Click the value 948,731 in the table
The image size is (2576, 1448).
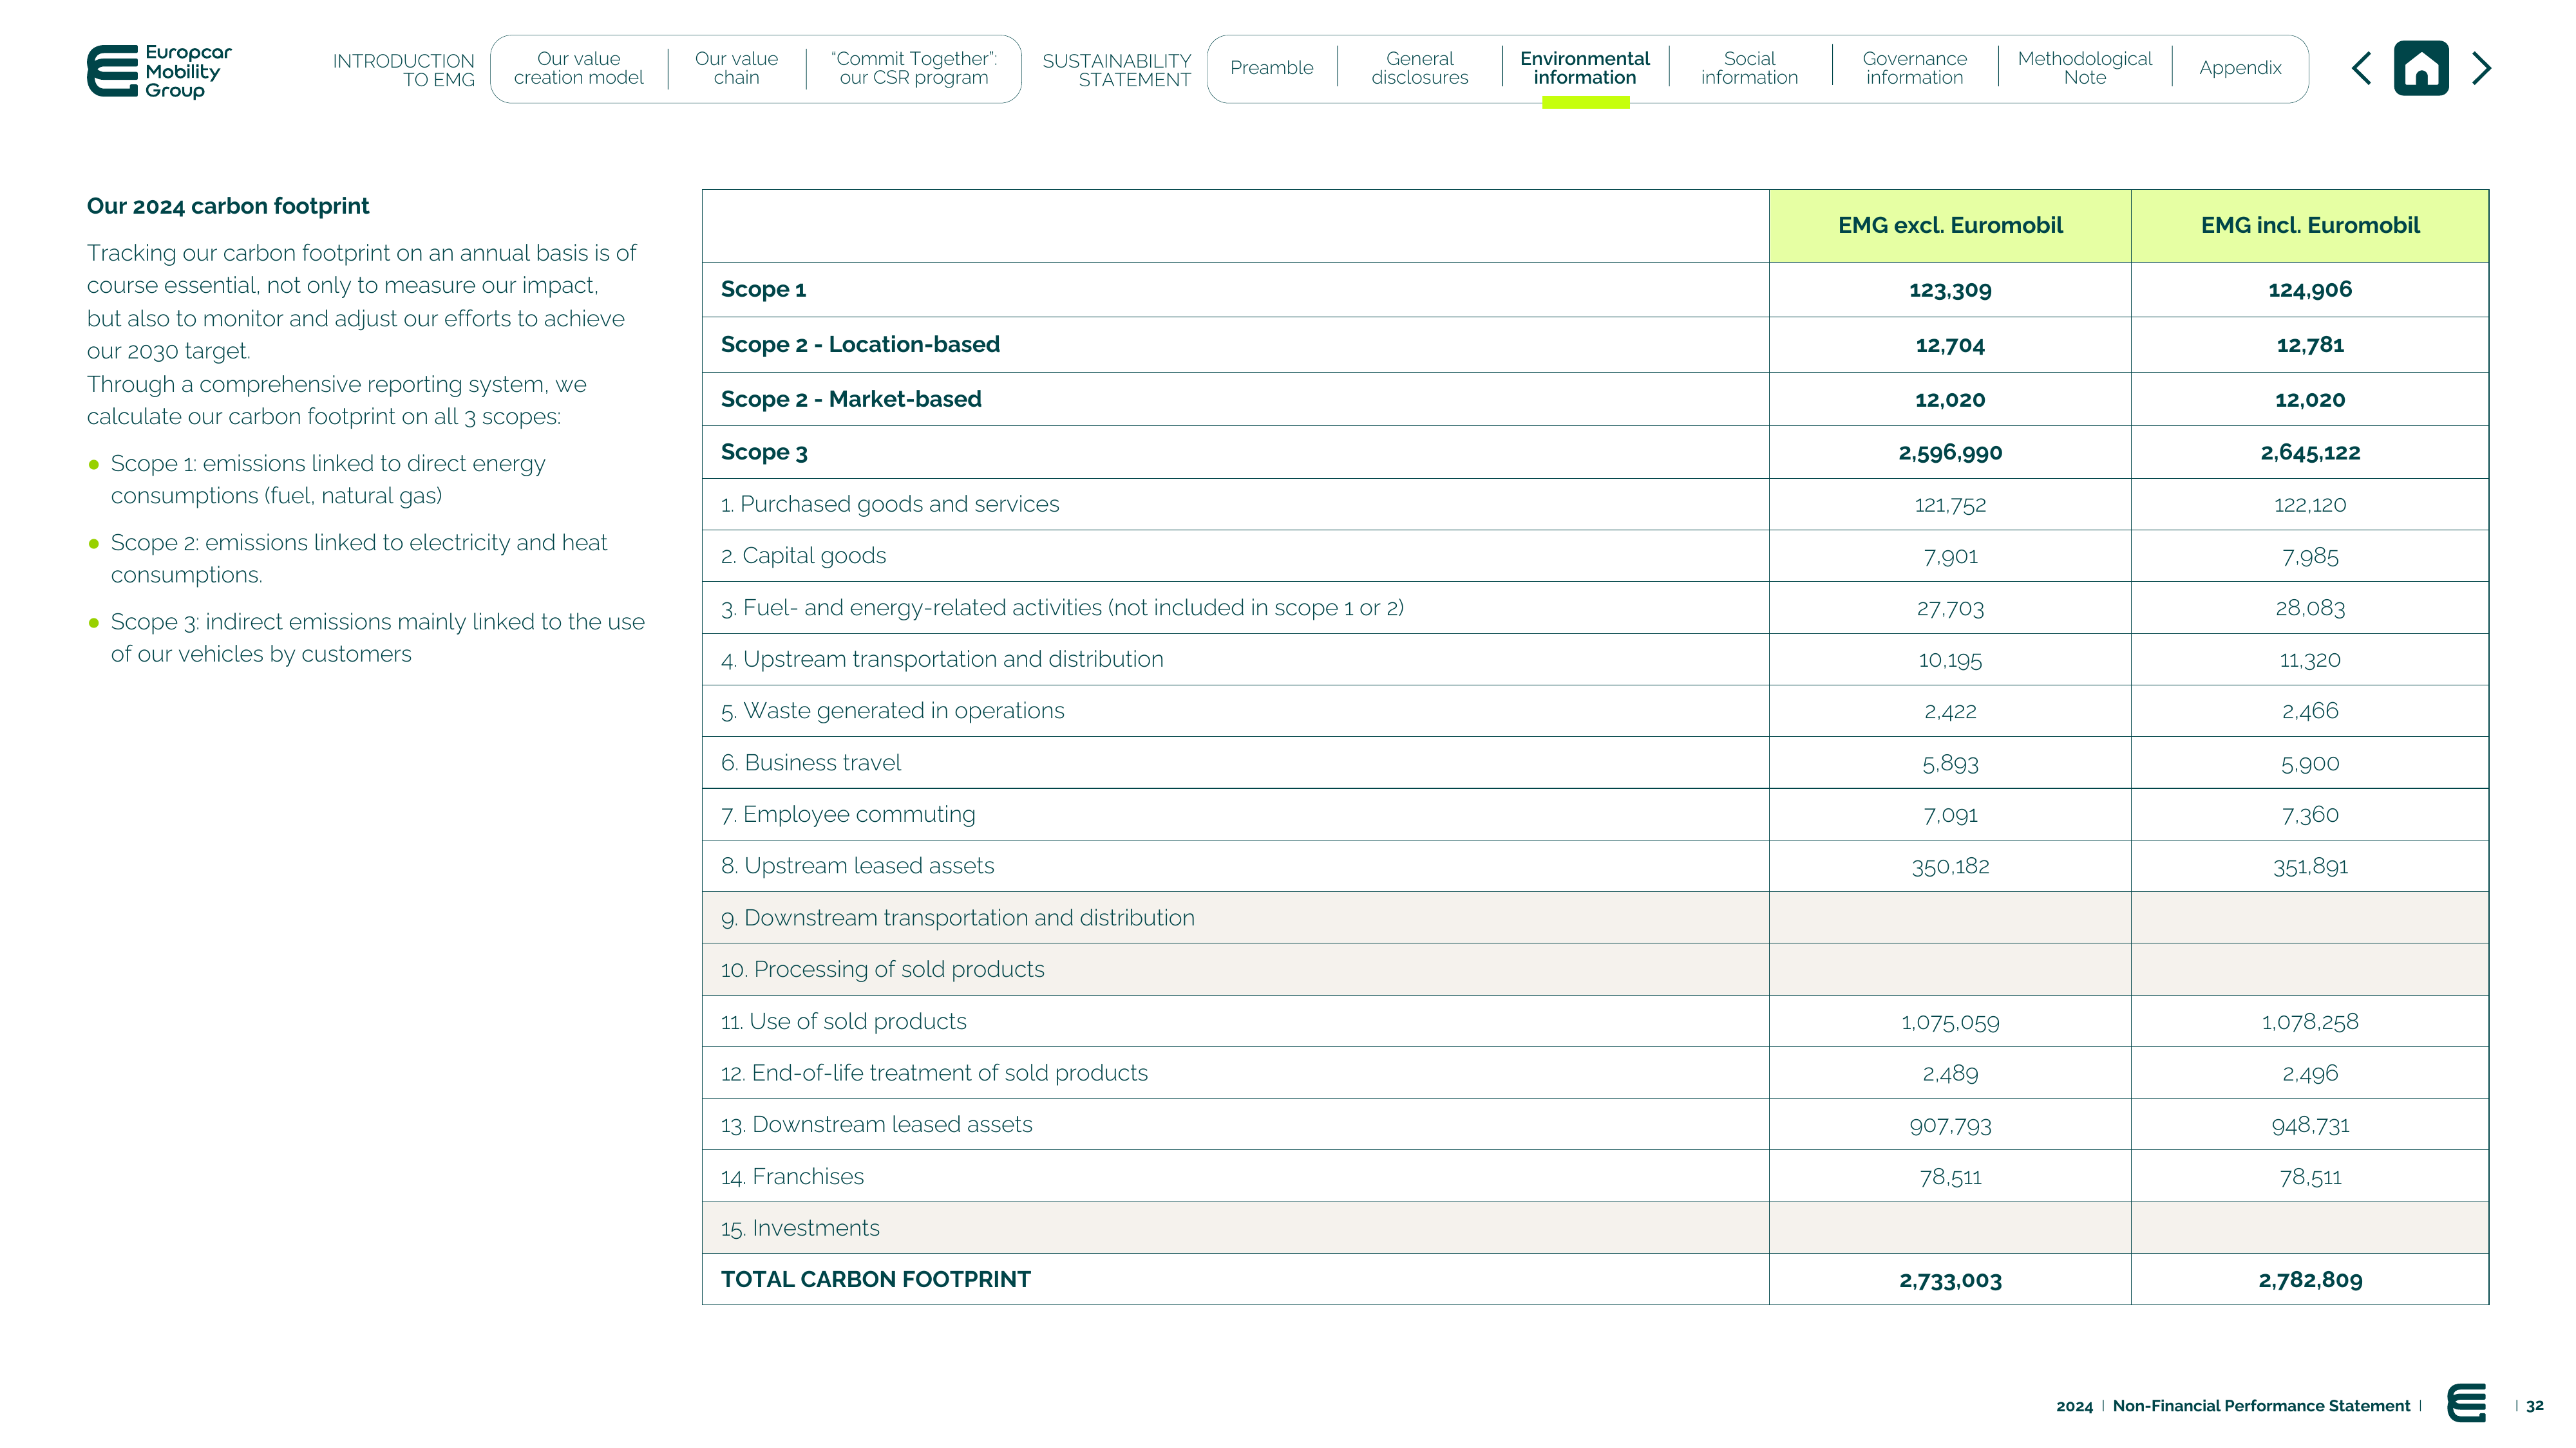tap(2310, 1125)
